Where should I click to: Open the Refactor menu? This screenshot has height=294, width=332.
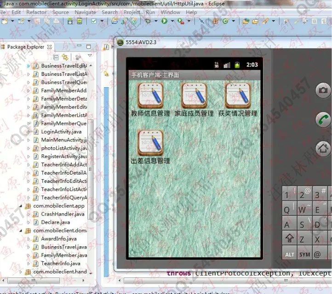pos(36,12)
